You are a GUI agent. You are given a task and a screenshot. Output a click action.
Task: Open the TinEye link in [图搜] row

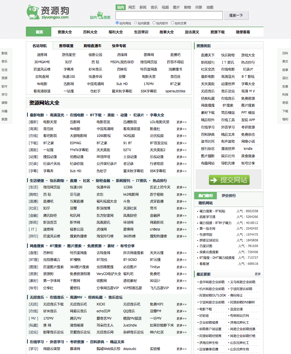pos(155,267)
